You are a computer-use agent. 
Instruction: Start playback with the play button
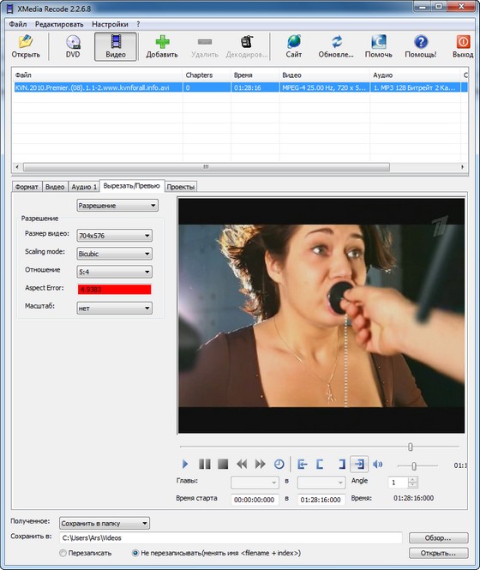185,464
